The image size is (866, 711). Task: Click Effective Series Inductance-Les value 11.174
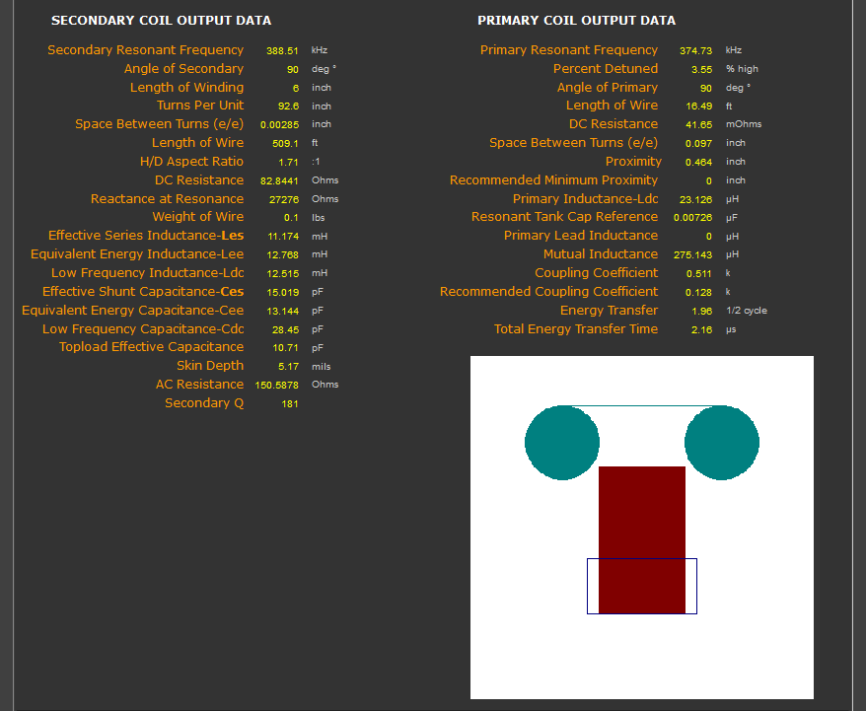(283, 237)
